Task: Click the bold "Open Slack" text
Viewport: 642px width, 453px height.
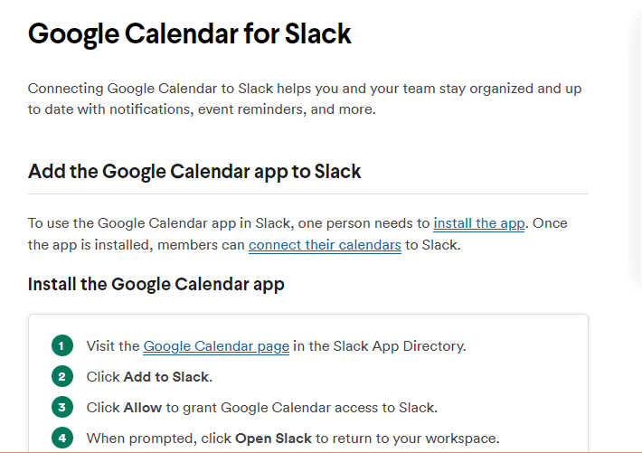Action: [273, 438]
